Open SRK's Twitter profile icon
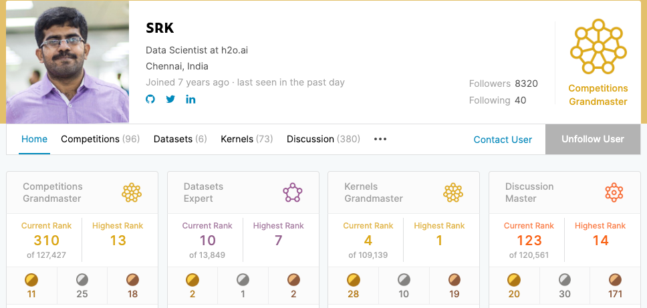Viewport: 647px width, 308px height. click(170, 100)
